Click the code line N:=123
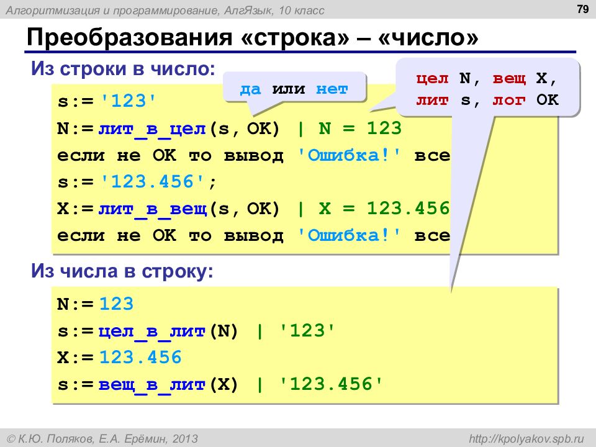Viewport: 596px width, 447px height. click(96, 304)
